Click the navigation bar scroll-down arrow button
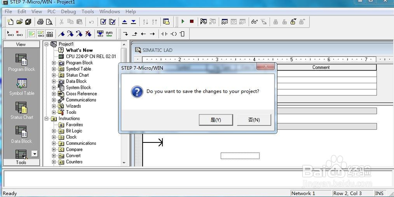Image resolution: width=394 pixels, height=197 pixels. tap(35, 154)
